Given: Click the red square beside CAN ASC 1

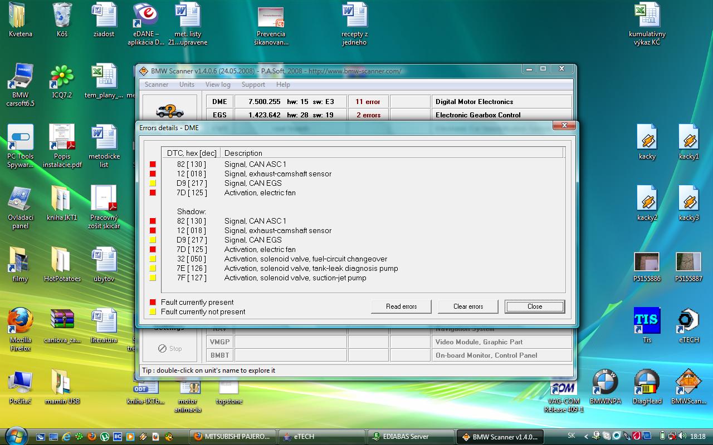Looking at the screenshot, I should click(x=153, y=165).
